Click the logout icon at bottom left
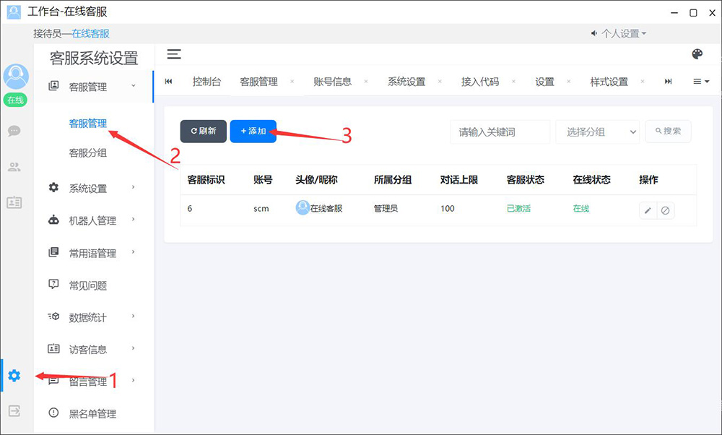 point(14,410)
